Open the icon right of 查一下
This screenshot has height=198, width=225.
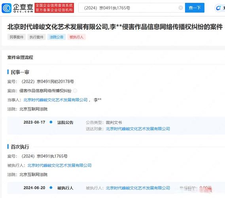[218, 8]
